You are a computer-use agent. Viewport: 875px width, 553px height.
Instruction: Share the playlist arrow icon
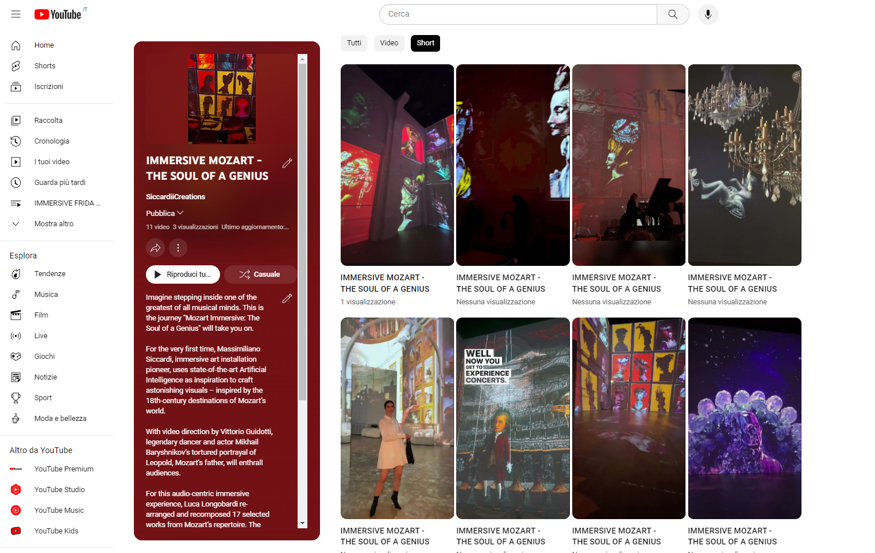click(x=155, y=248)
